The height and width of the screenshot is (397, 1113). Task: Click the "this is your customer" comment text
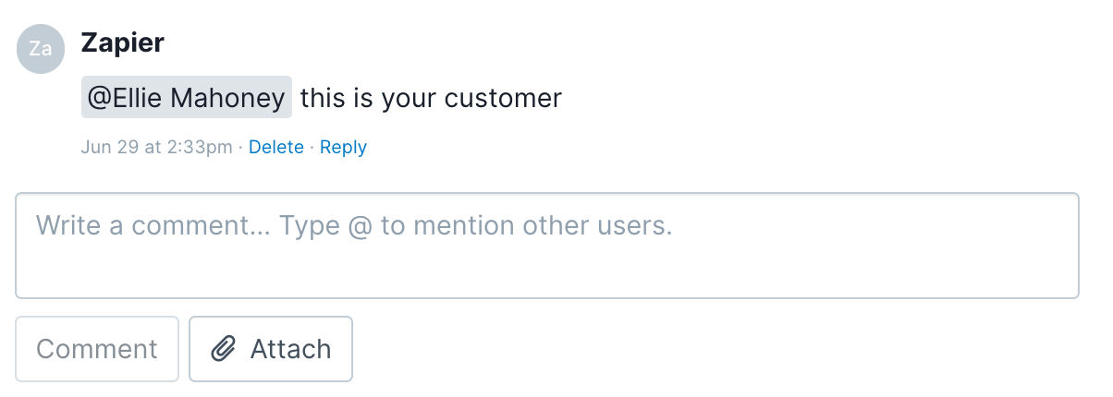pyautogui.click(x=431, y=98)
